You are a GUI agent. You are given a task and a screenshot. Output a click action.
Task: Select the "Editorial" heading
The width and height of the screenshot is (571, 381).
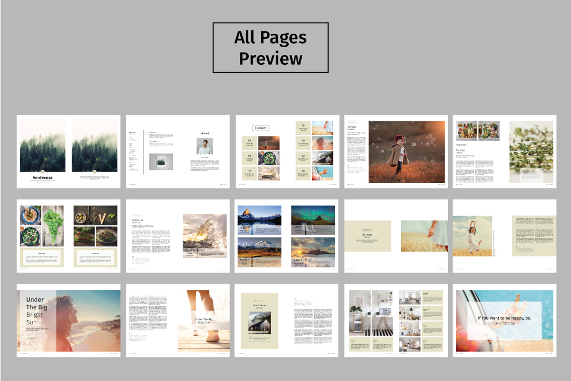pyautogui.click(x=205, y=133)
